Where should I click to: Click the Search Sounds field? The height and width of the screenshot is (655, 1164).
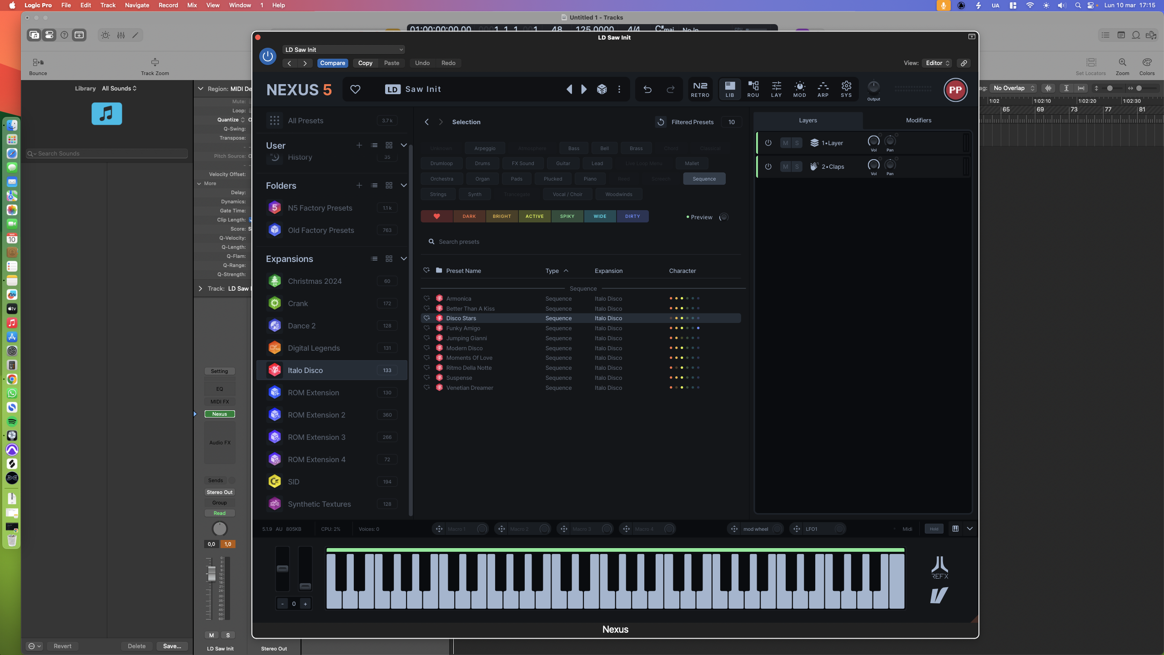(107, 154)
